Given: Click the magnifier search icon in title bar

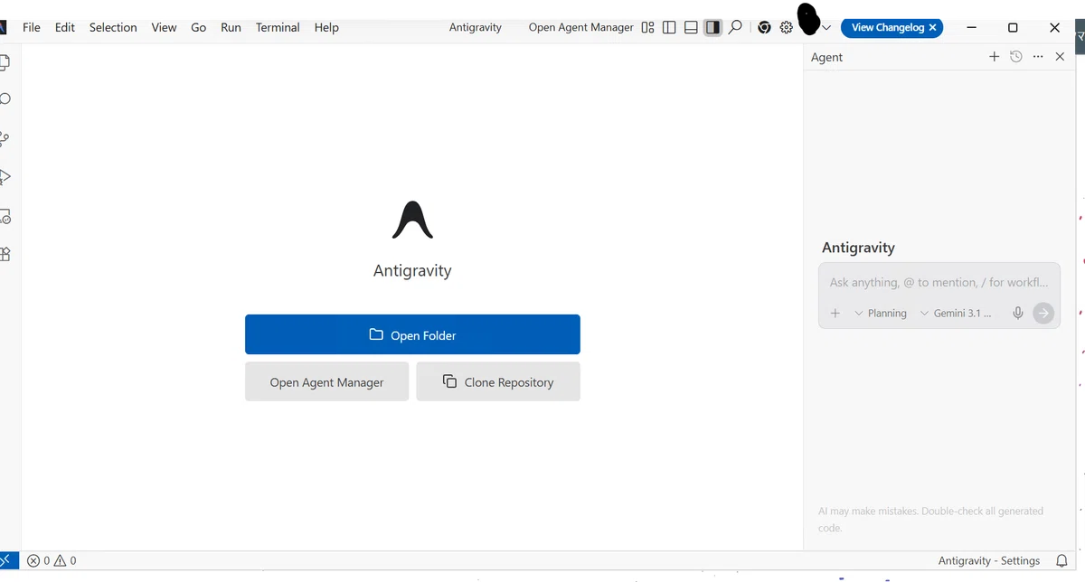Looking at the screenshot, I should click(735, 27).
